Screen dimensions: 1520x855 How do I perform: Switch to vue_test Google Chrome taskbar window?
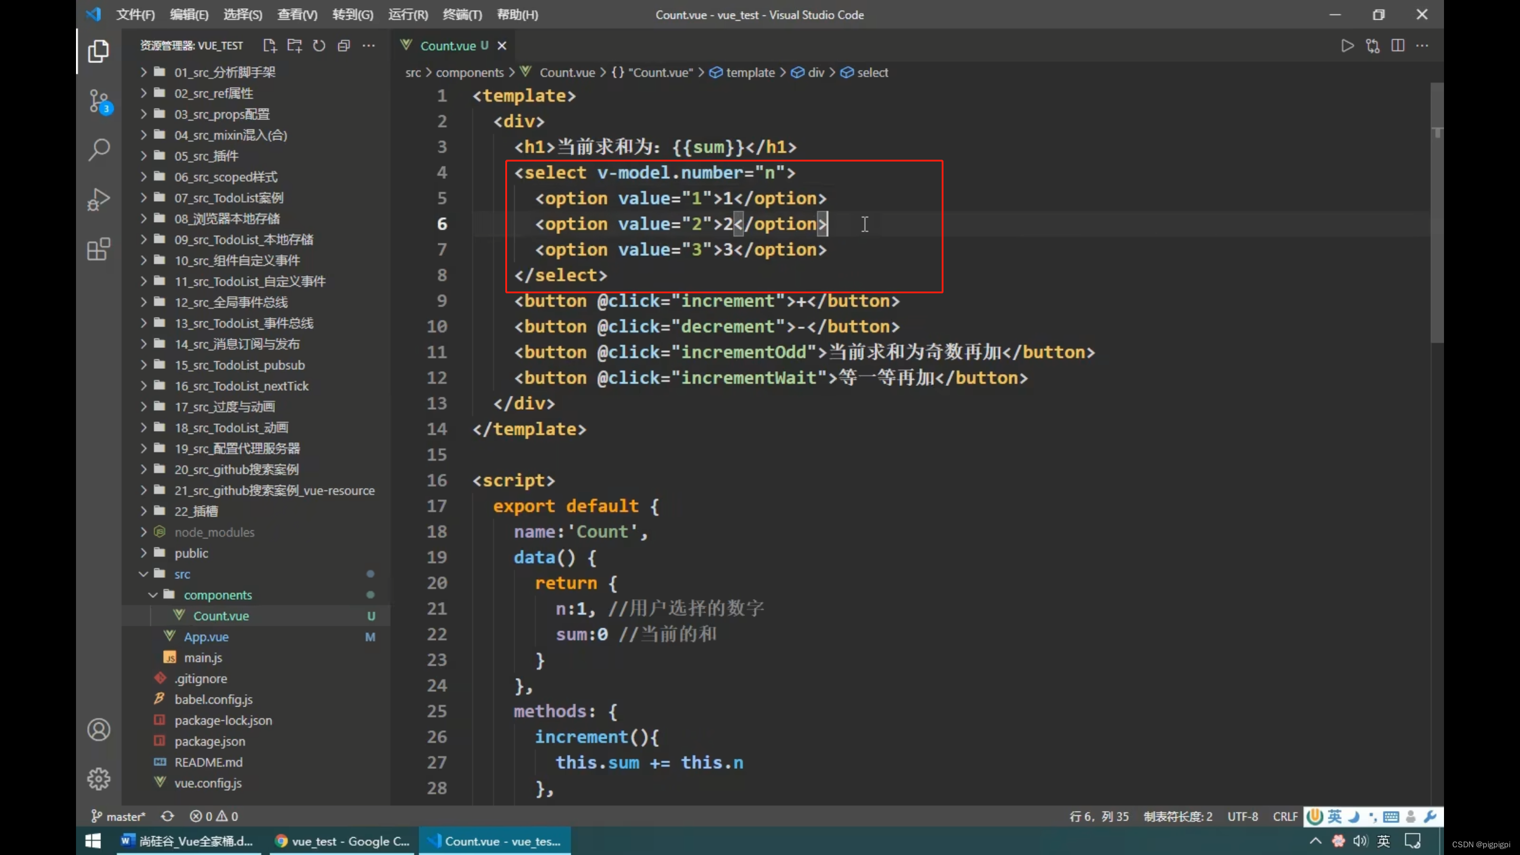(342, 841)
